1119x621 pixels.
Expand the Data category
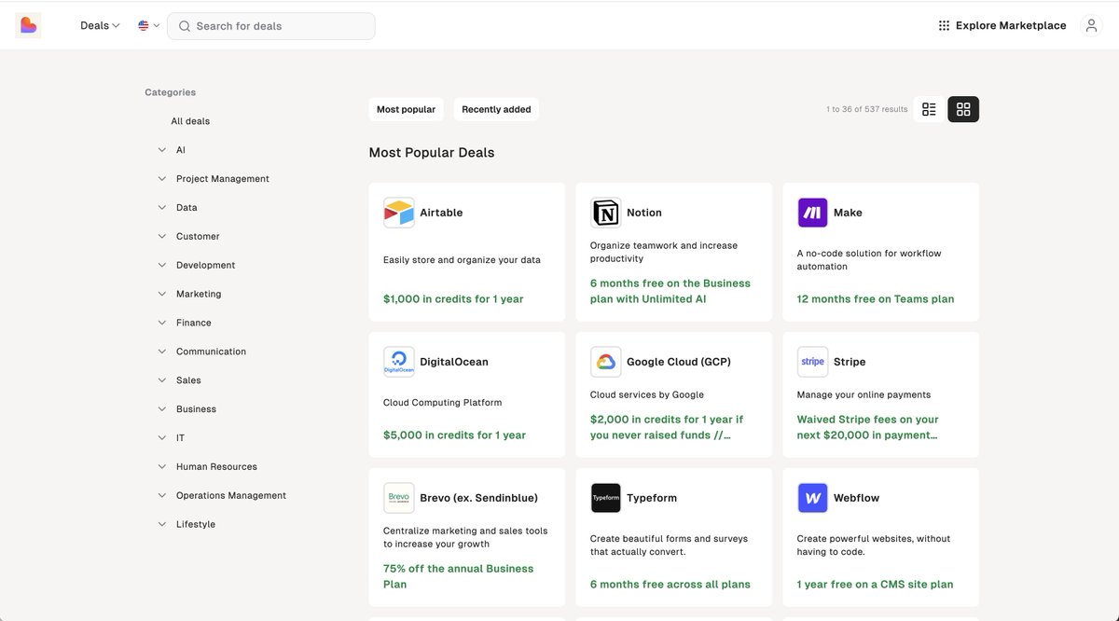click(x=162, y=208)
